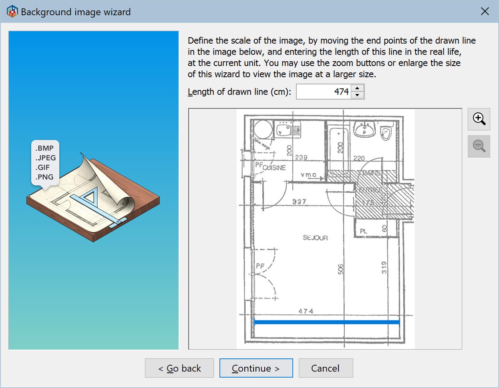Click the floor plan preview image
499x388 pixels.
[324, 228]
